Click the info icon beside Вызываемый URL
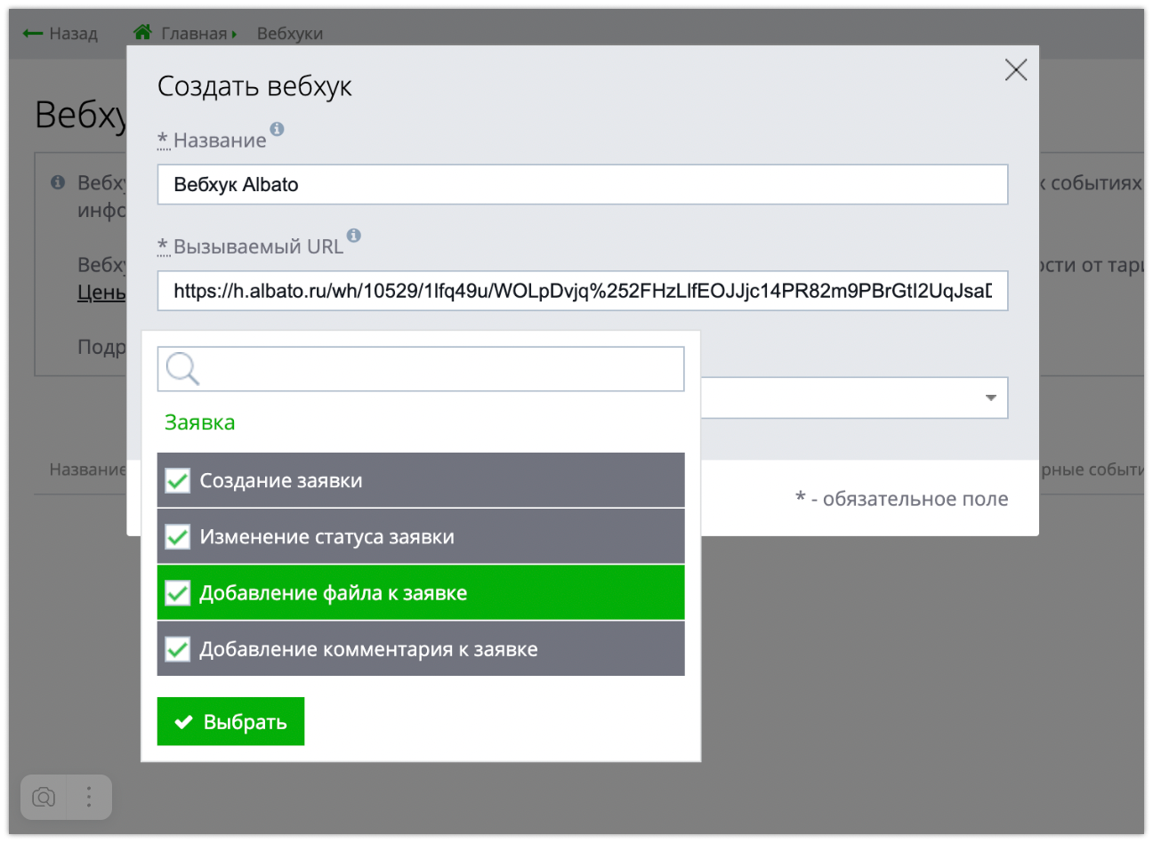This screenshot has height=843, width=1153. (x=354, y=236)
